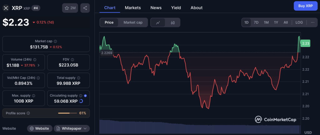Show Volume (24h) info icon
The image size is (320, 135).
tap(35, 60)
